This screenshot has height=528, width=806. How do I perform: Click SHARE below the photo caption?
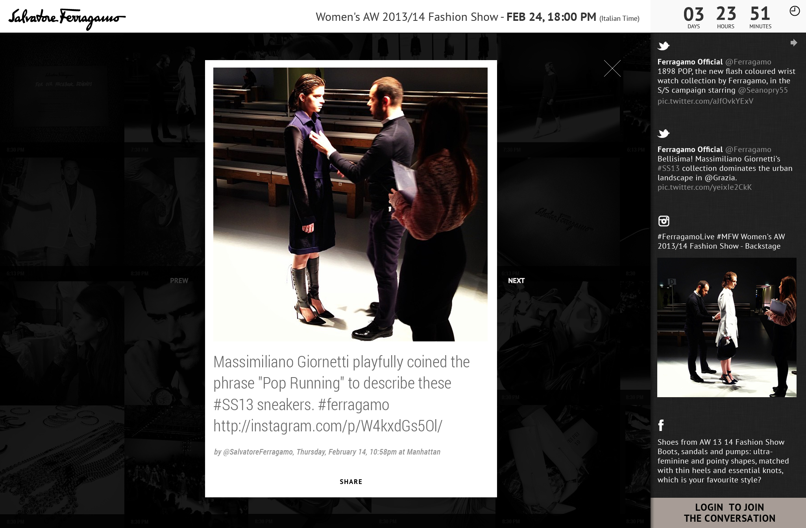351,482
